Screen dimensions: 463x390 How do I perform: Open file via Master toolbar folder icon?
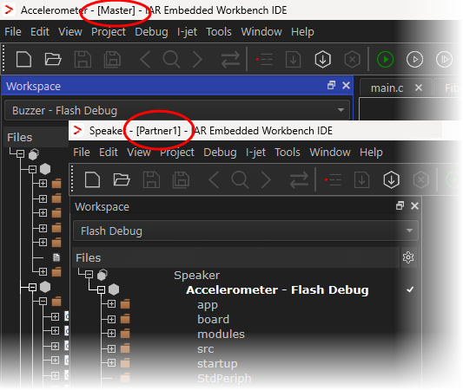pyautogui.click(x=53, y=59)
